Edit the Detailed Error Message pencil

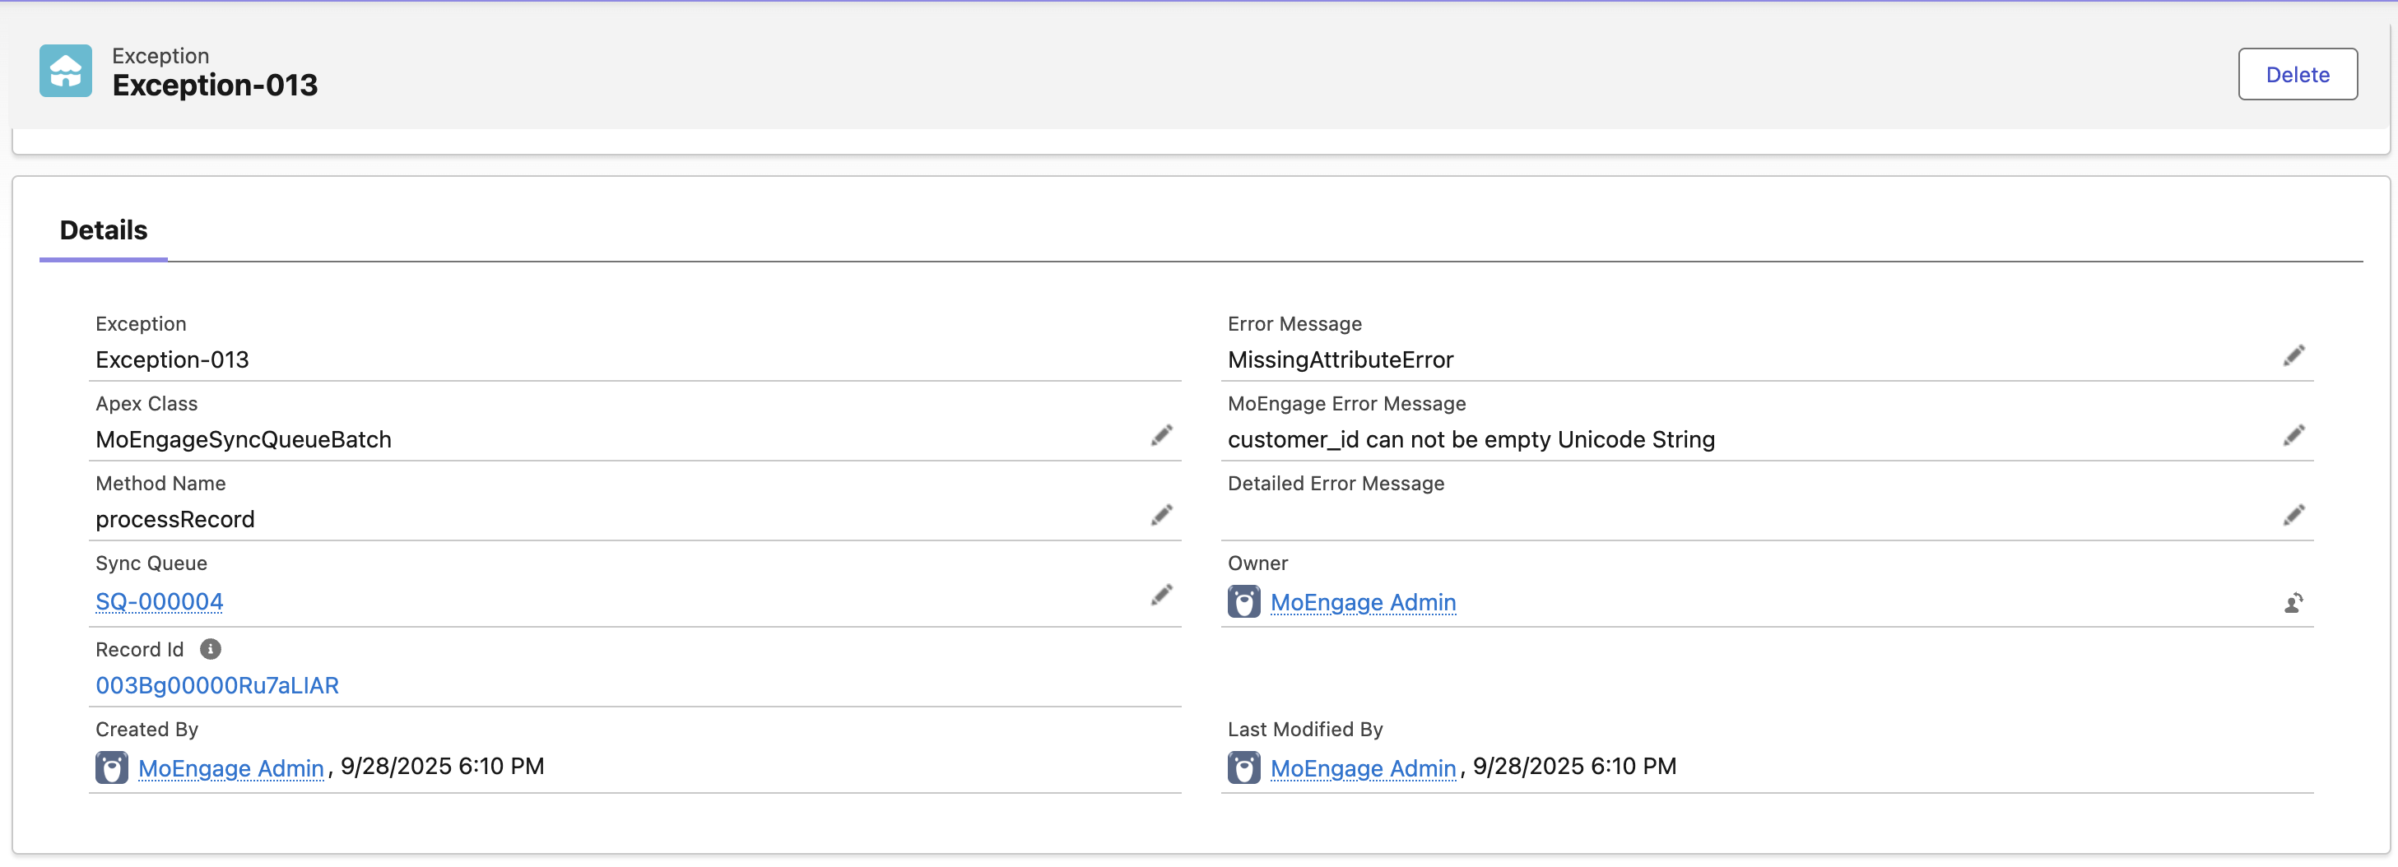[2293, 516]
